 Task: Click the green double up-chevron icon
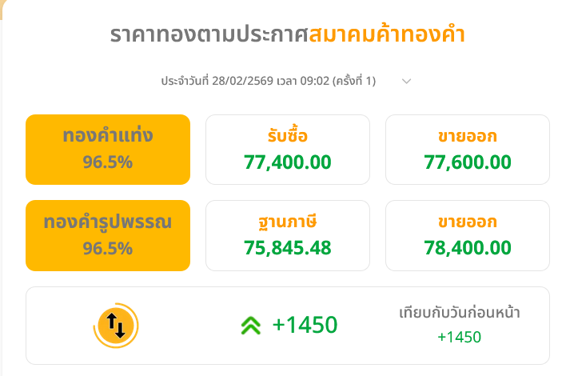[250, 325]
